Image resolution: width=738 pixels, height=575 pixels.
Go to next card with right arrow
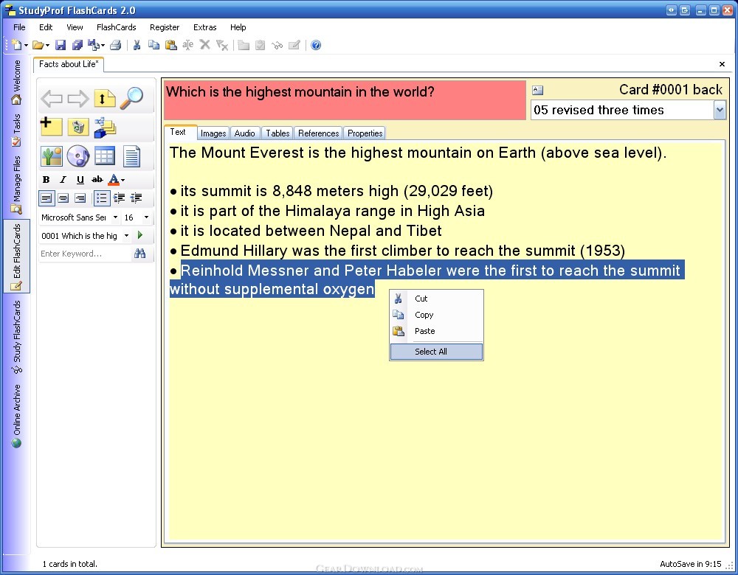coord(78,99)
